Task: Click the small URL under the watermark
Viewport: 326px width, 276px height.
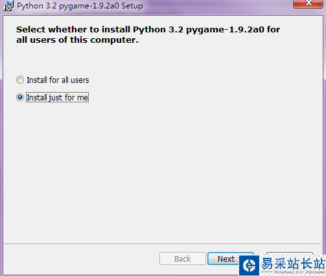Action: 299,272
